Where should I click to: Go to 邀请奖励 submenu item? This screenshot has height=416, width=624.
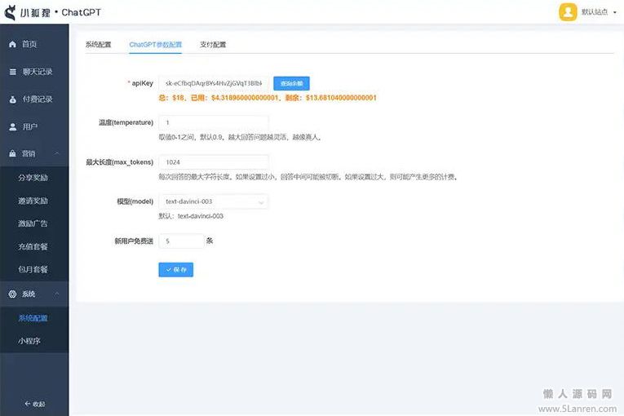34,201
